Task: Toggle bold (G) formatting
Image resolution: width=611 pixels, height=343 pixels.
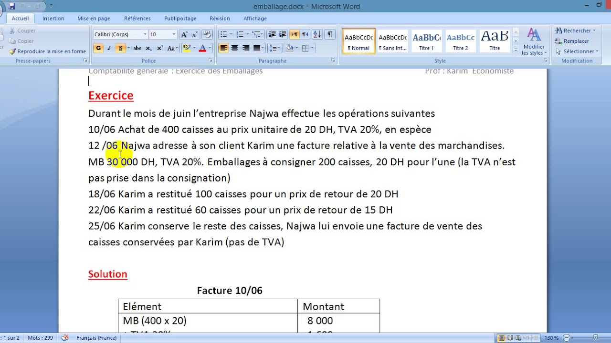Action: click(98, 48)
